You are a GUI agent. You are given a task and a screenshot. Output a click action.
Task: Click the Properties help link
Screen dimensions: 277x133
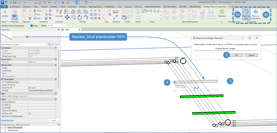click(x=7, y=120)
